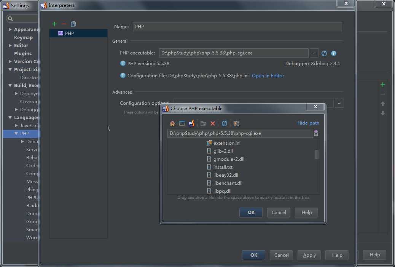Jump to the project directory icon
Screen dimensions: 395x267
click(191, 123)
